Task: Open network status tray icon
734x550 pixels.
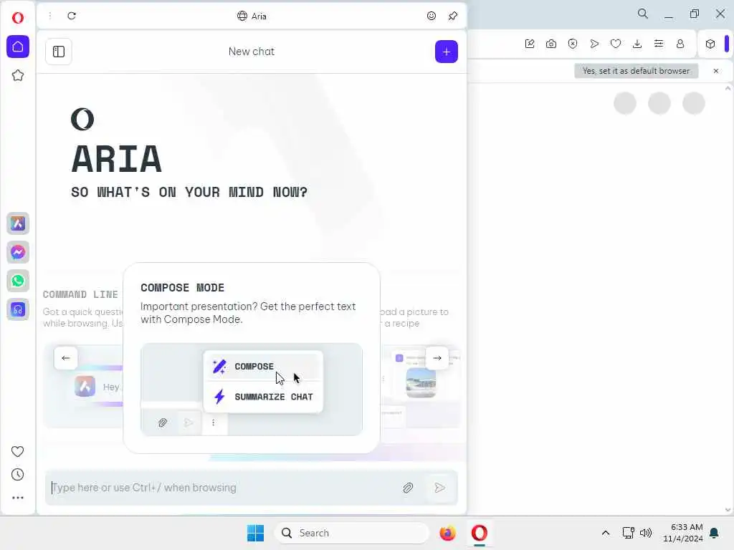Action: point(628,533)
